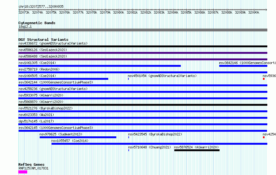Select esv2758719 Redon2006 variant label
276x175 pixels.
pos(39,69)
